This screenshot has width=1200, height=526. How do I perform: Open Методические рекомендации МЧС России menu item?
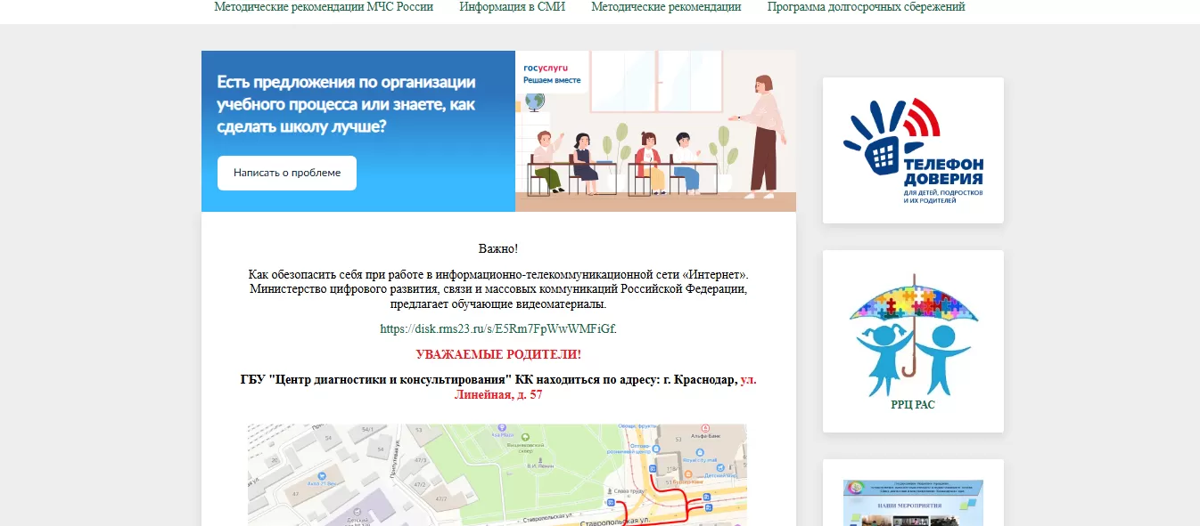coord(324,7)
